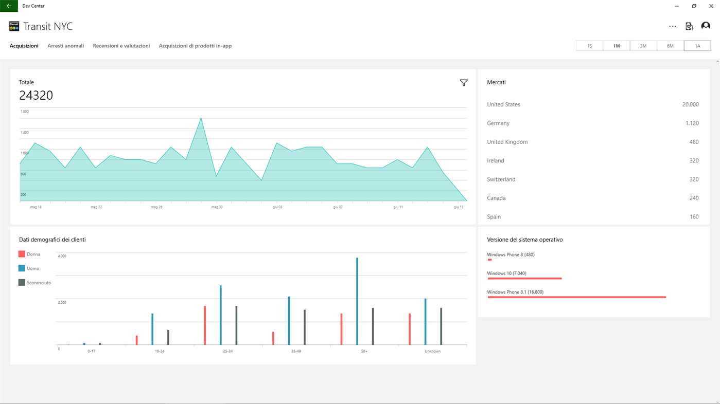Select the 6M time range
720x404 pixels.
[670, 46]
